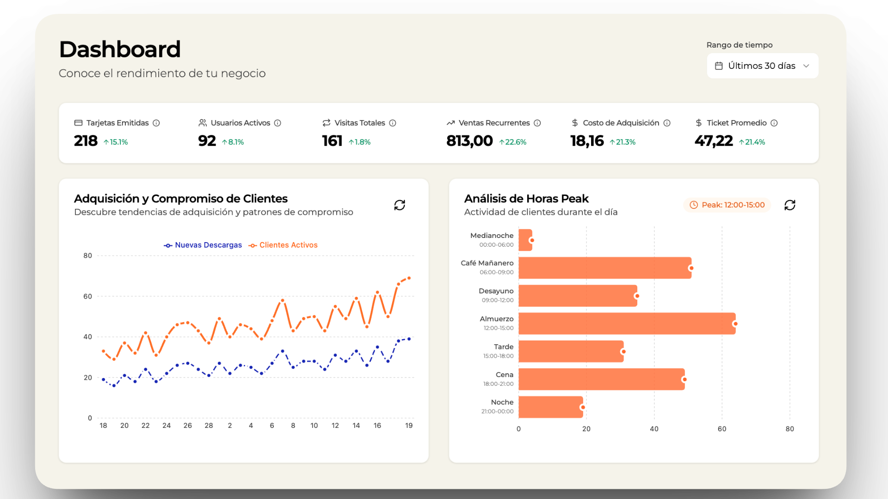Click the info icon beside Ventas Recurrentes
Image resolution: width=888 pixels, height=499 pixels.
click(538, 123)
